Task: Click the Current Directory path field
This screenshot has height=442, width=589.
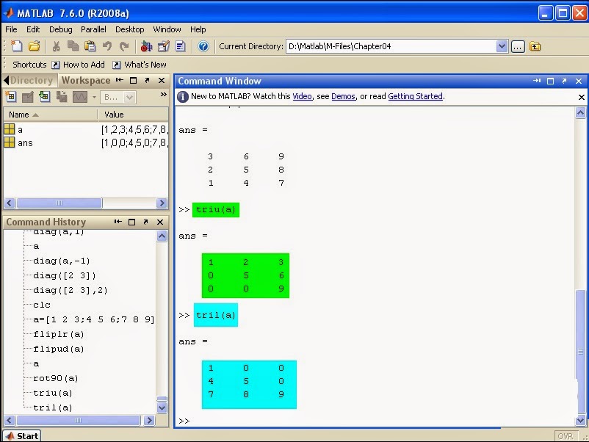Action: point(391,46)
